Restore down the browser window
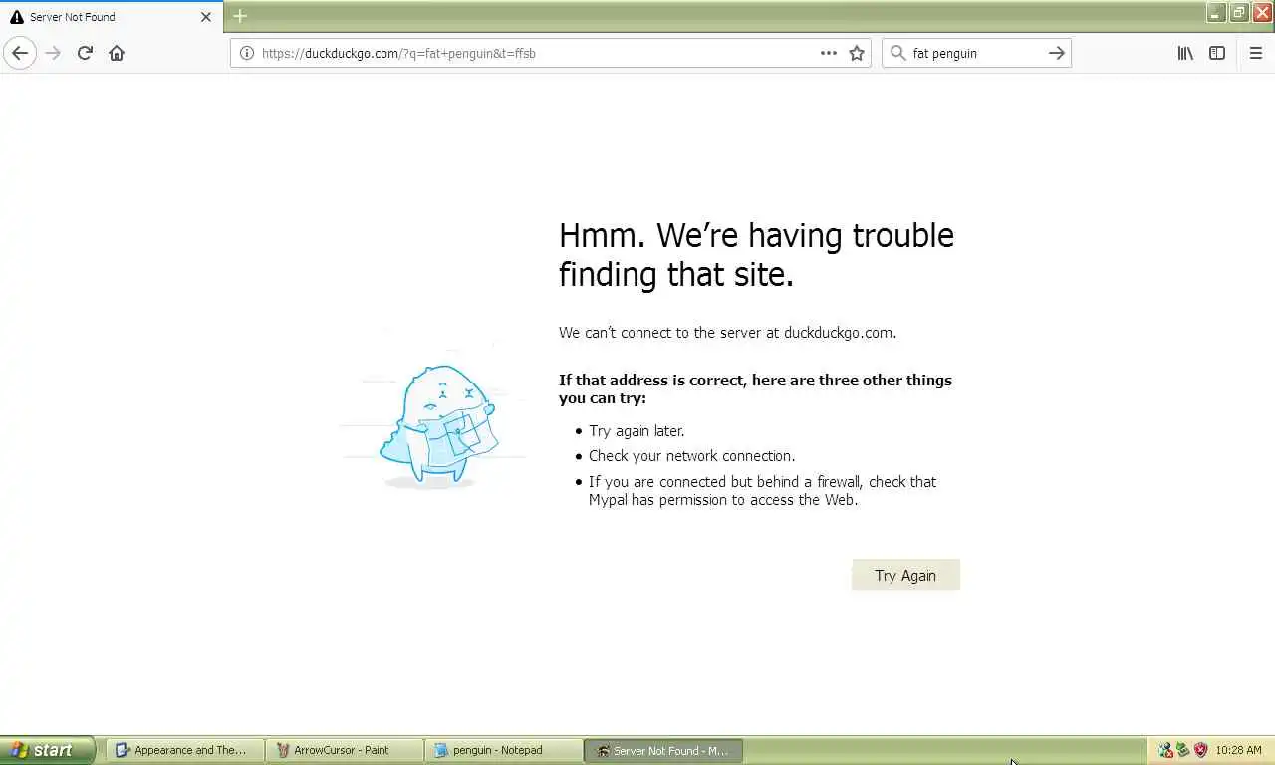This screenshot has height=765, width=1275. pos(1239,12)
